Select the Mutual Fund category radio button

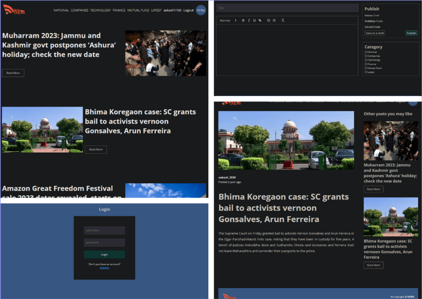tap(366, 68)
